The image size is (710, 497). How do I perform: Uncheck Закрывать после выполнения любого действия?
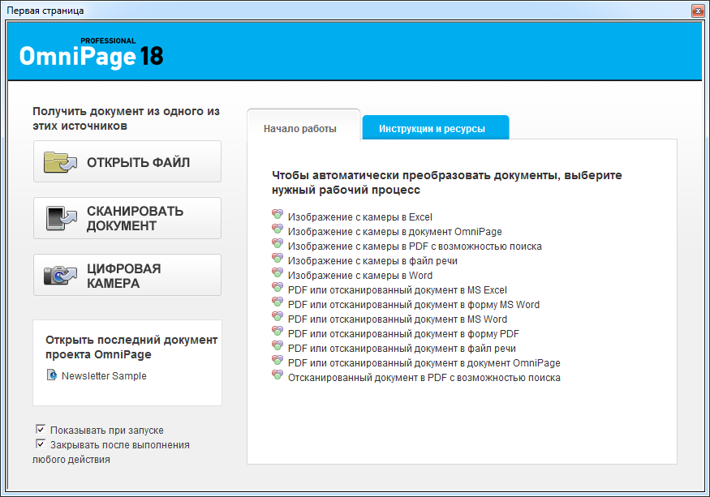(41, 443)
